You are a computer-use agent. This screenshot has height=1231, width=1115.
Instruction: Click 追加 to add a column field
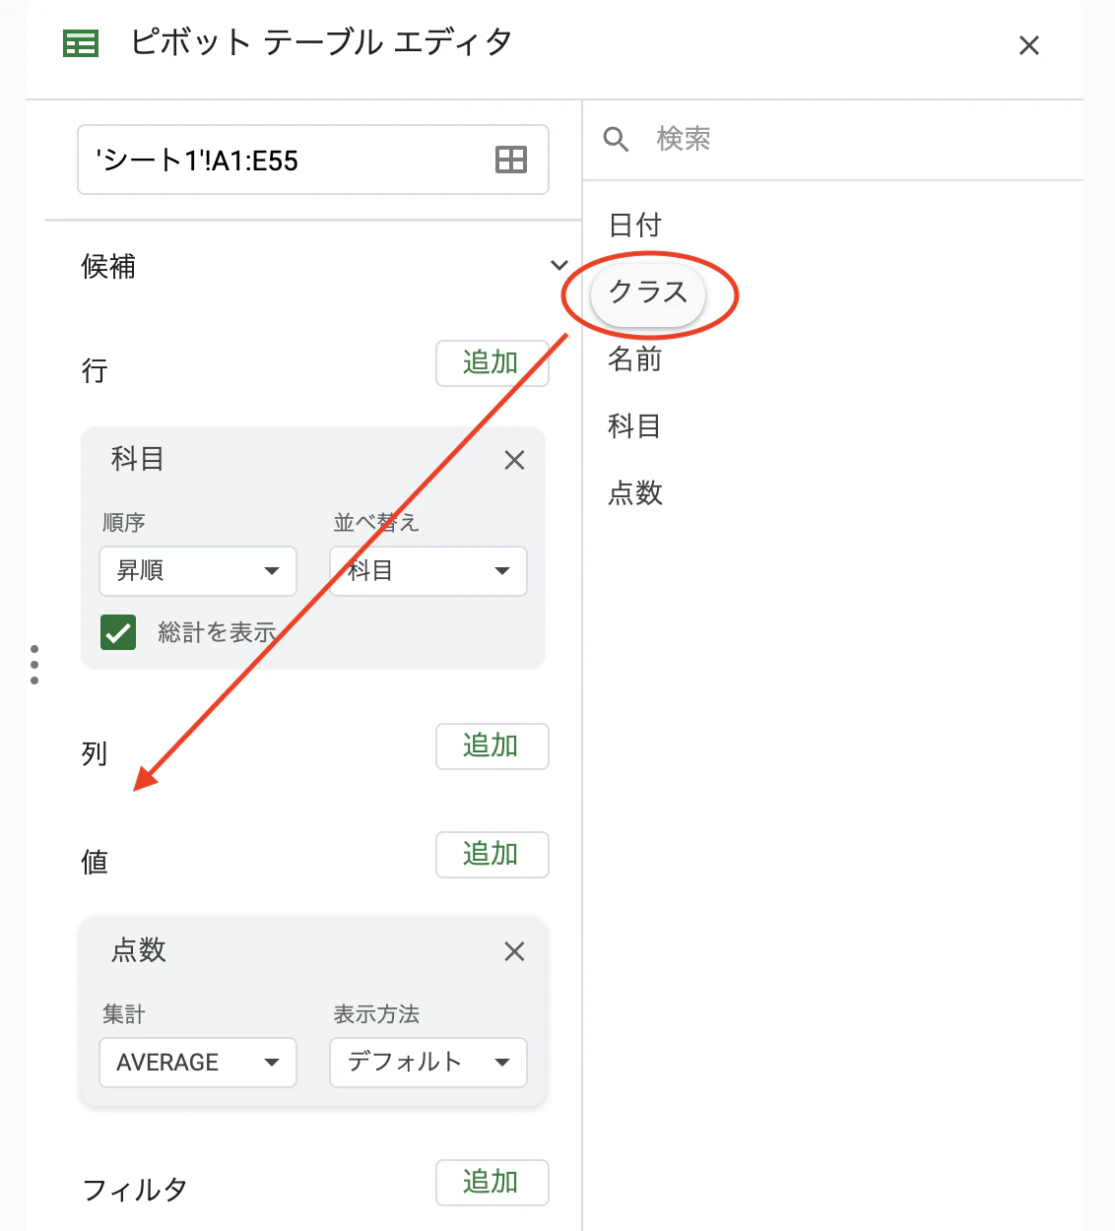(492, 746)
